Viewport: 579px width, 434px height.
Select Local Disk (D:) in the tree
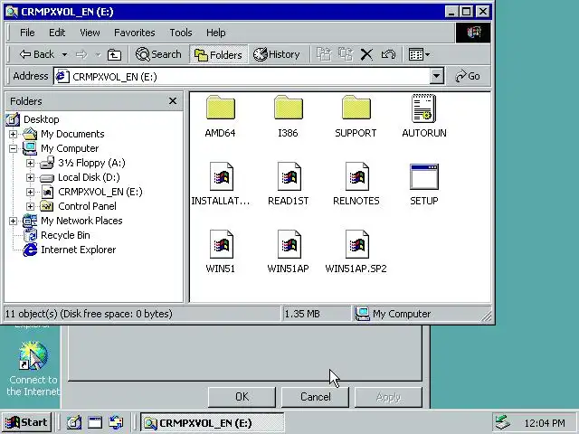pos(89,177)
